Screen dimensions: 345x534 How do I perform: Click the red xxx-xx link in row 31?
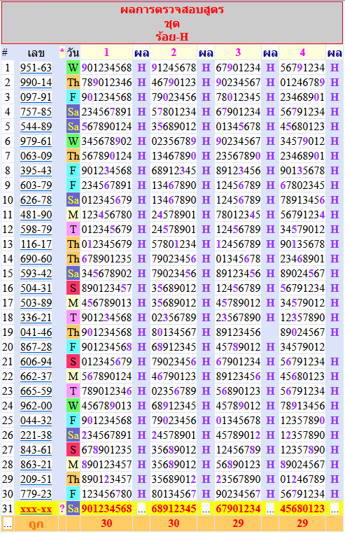[36, 509]
